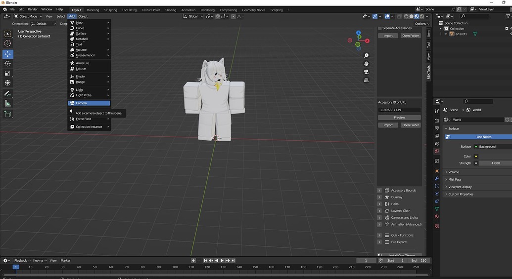Click the Strength value slider field

coord(495,163)
